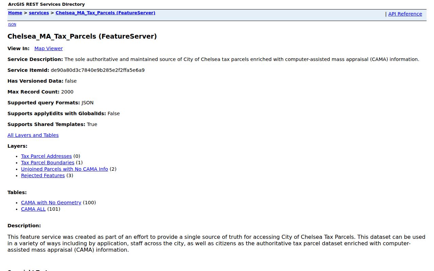Click the Layers section label
The image size is (434, 271).
click(17, 146)
